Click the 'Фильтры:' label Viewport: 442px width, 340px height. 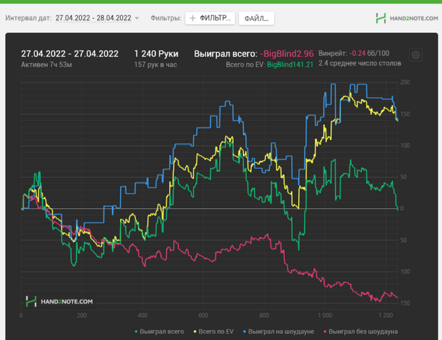point(166,18)
